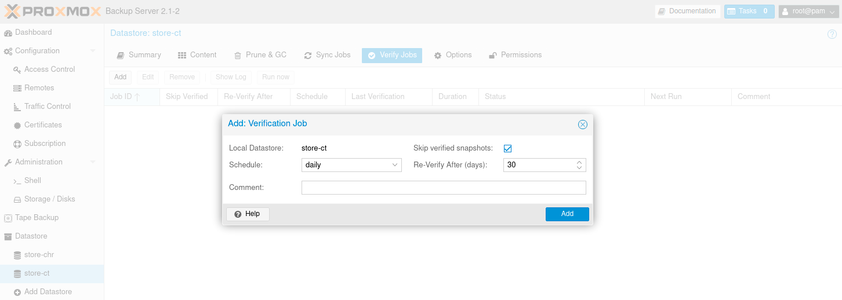This screenshot has width=842, height=300.
Task: Click the help question mark icon at top right
Action: (832, 34)
